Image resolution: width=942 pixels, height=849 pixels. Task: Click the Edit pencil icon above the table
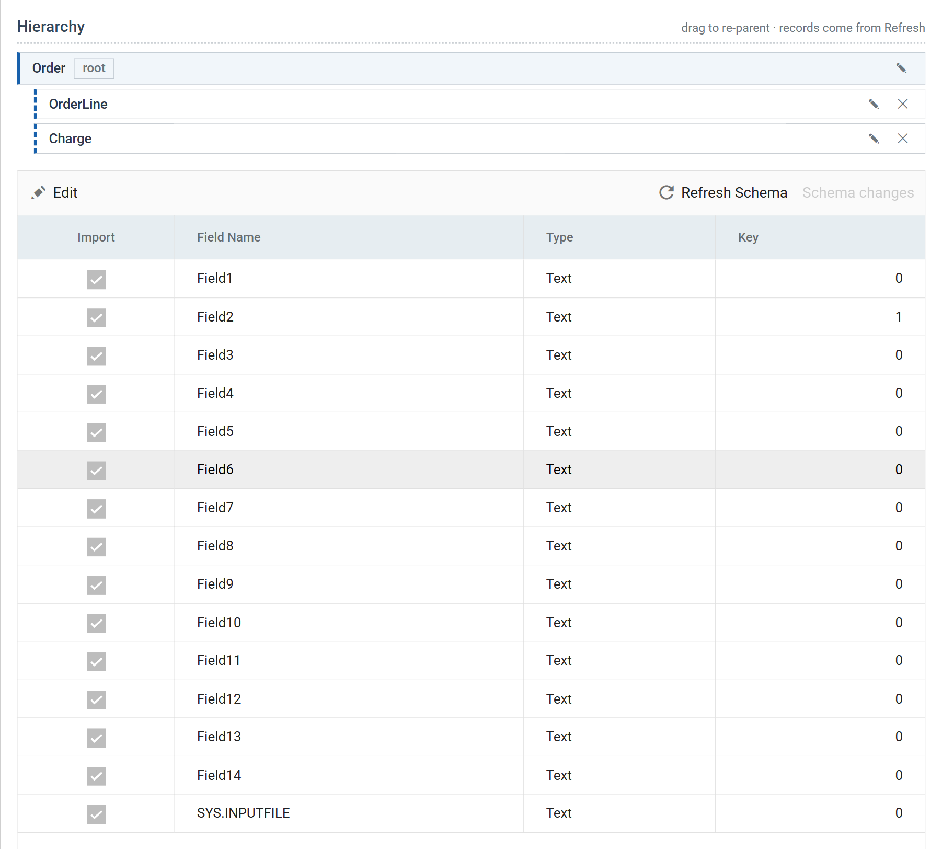(38, 192)
